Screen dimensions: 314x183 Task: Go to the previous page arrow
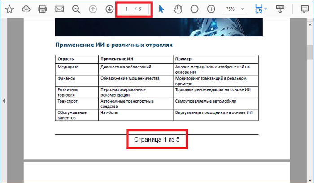point(93,9)
